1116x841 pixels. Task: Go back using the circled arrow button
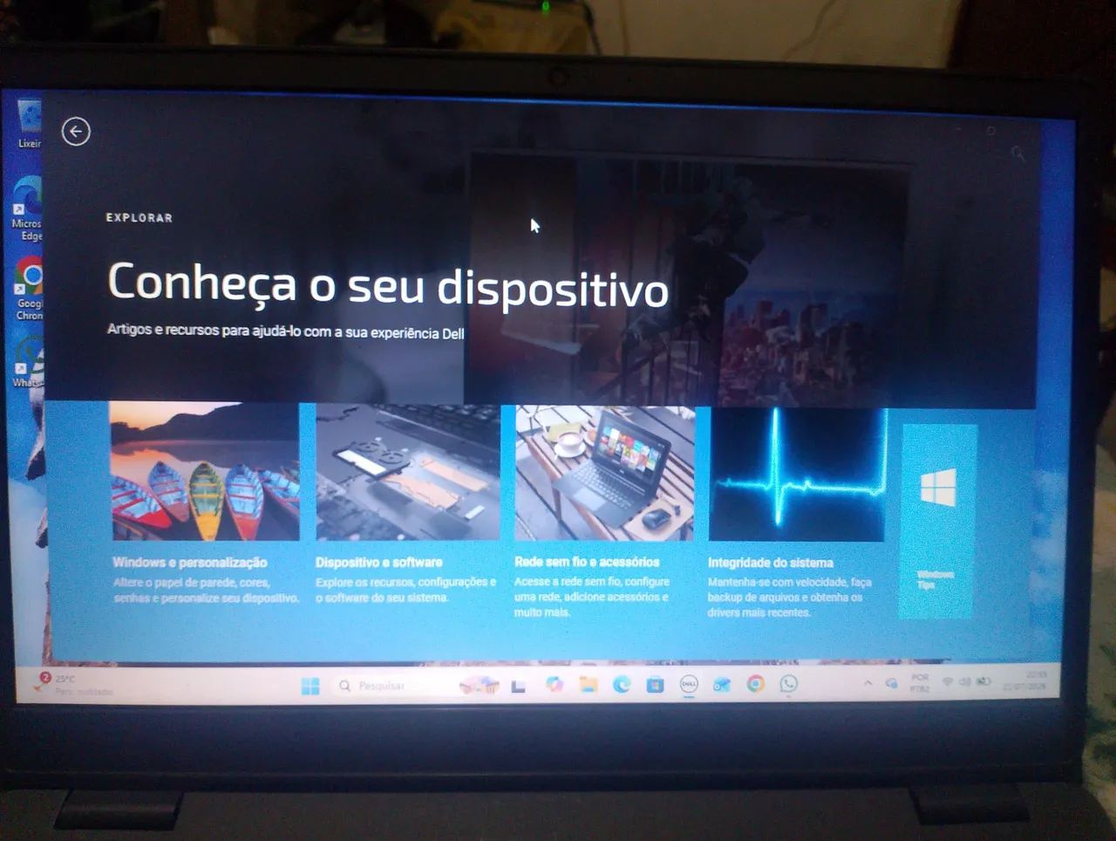pyautogui.click(x=76, y=132)
